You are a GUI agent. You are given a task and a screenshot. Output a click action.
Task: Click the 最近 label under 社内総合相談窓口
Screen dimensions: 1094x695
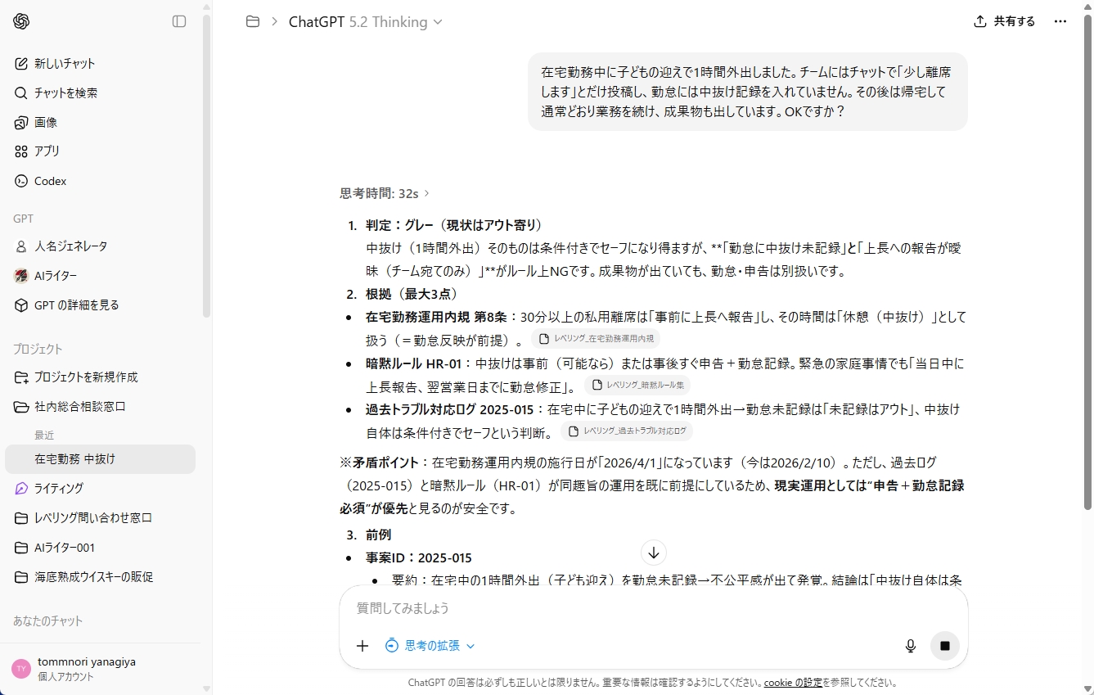pos(44,436)
